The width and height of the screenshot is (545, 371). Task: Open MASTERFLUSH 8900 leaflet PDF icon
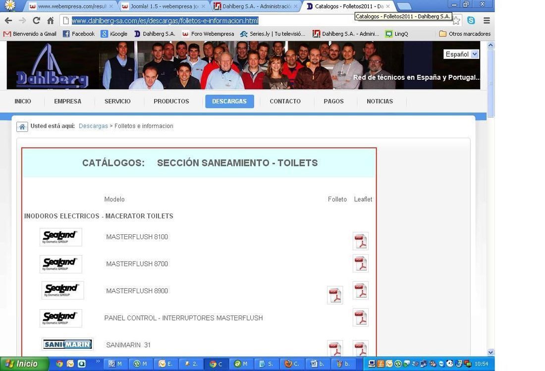(x=360, y=291)
